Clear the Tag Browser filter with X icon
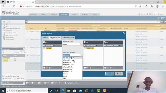This screenshot has width=166, height=93. point(24,52)
